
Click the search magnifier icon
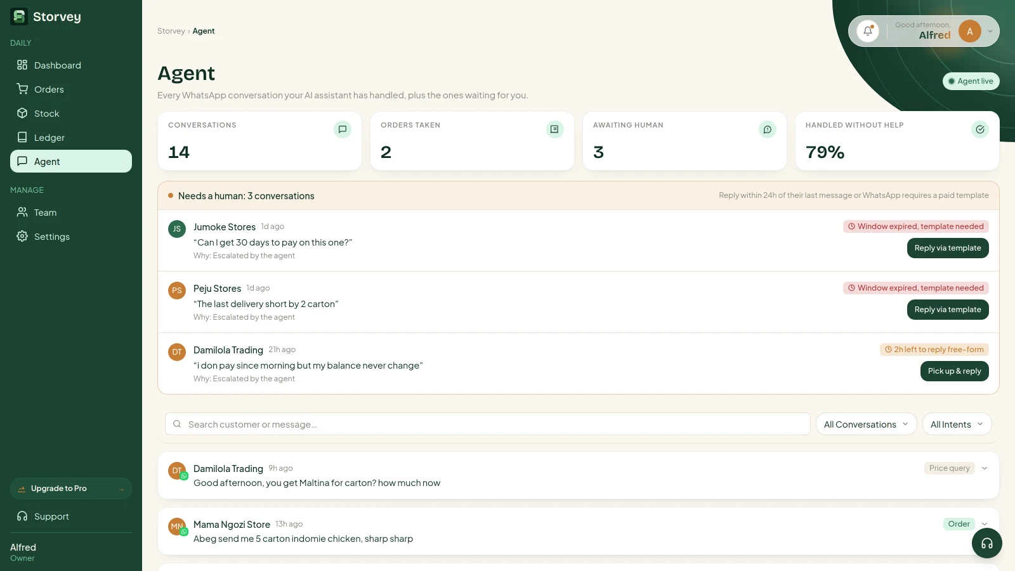tap(177, 424)
